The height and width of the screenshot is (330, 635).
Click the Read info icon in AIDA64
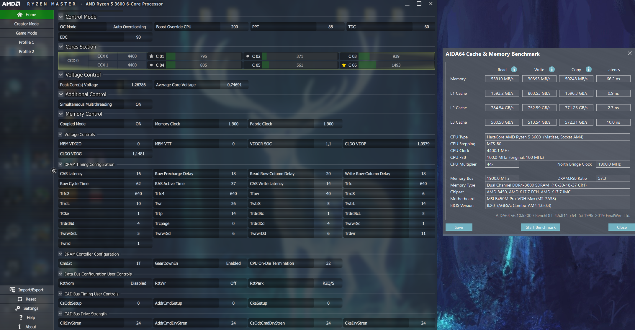click(x=514, y=69)
